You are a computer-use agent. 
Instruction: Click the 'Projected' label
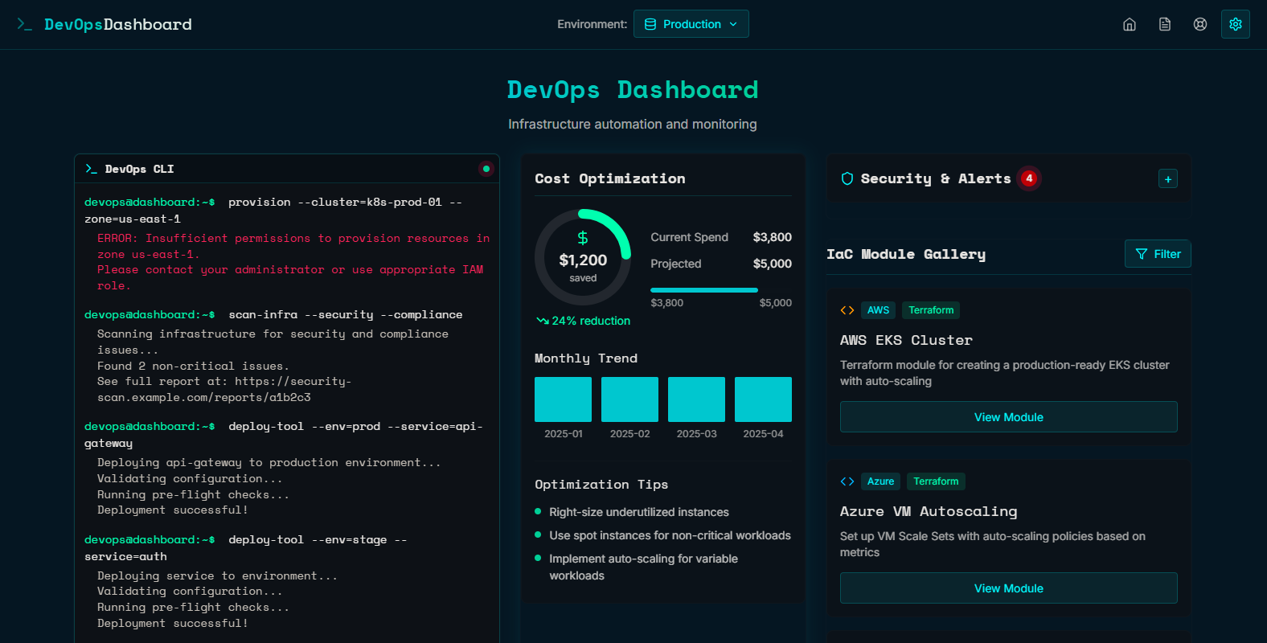(675, 264)
